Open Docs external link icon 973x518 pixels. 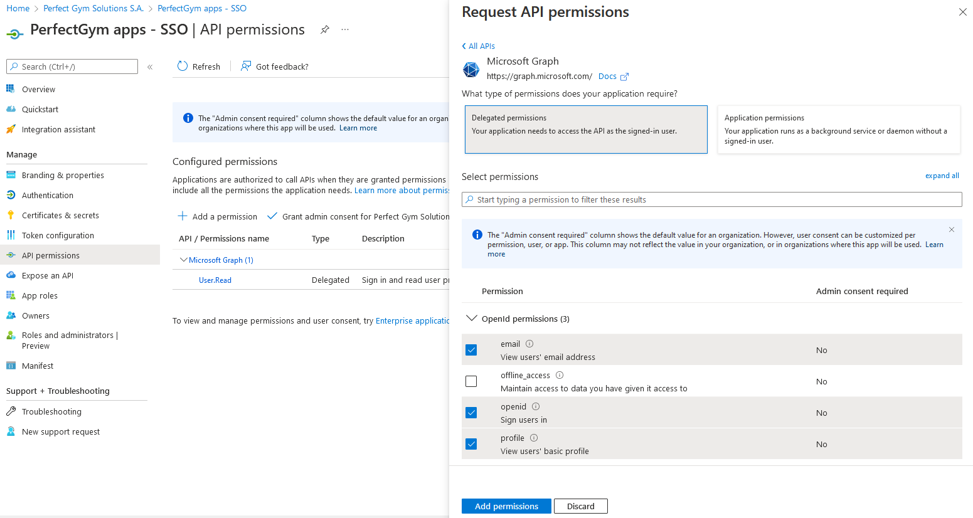(624, 77)
